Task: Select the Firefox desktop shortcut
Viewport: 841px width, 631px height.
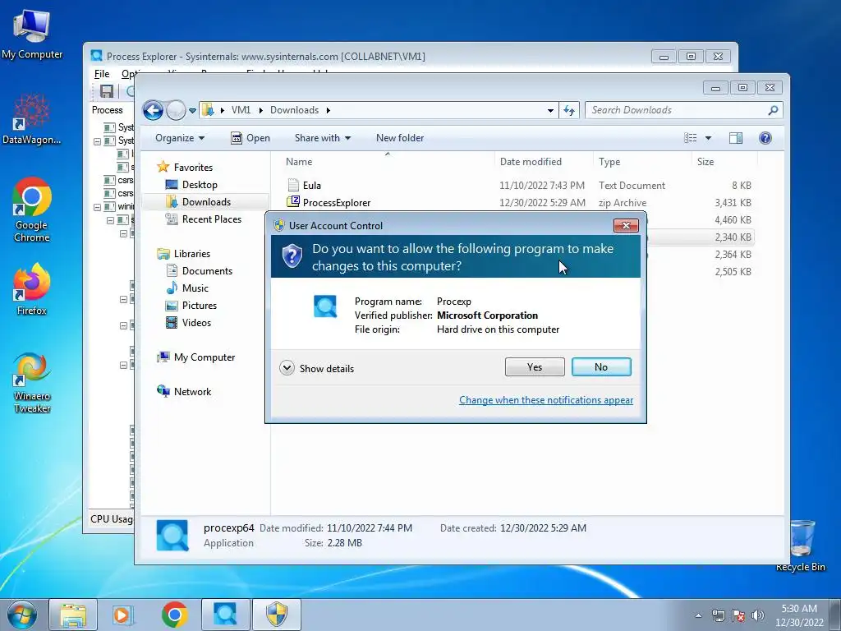Action: [x=32, y=290]
